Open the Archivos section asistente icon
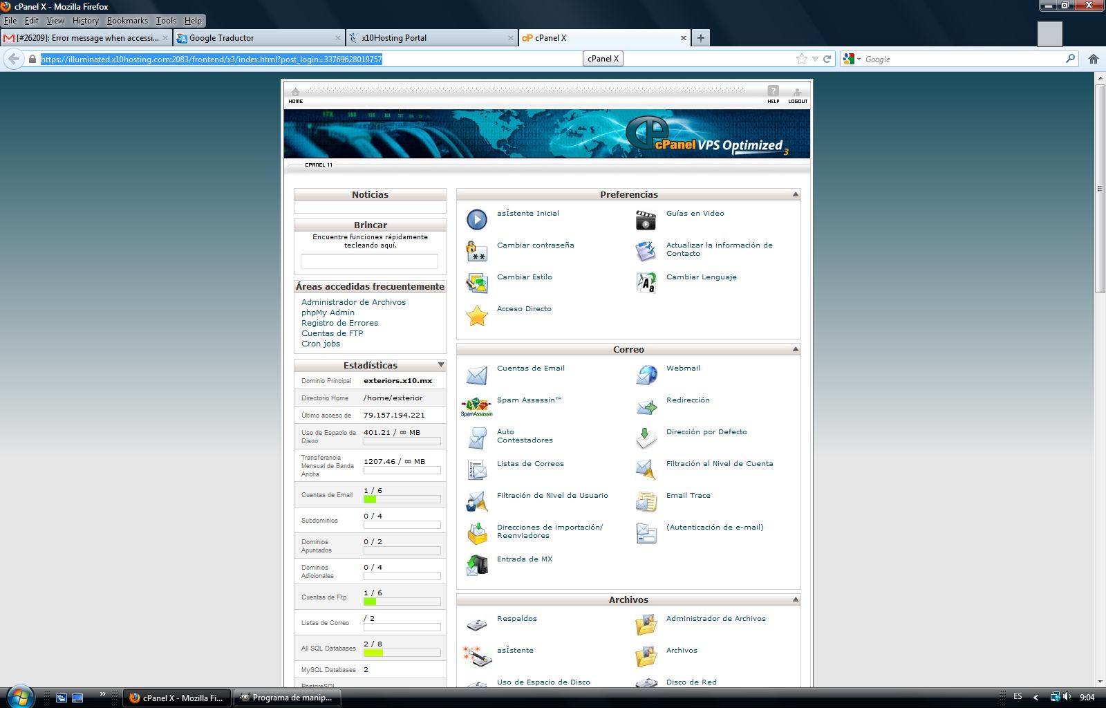1106x708 pixels. (477, 657)
